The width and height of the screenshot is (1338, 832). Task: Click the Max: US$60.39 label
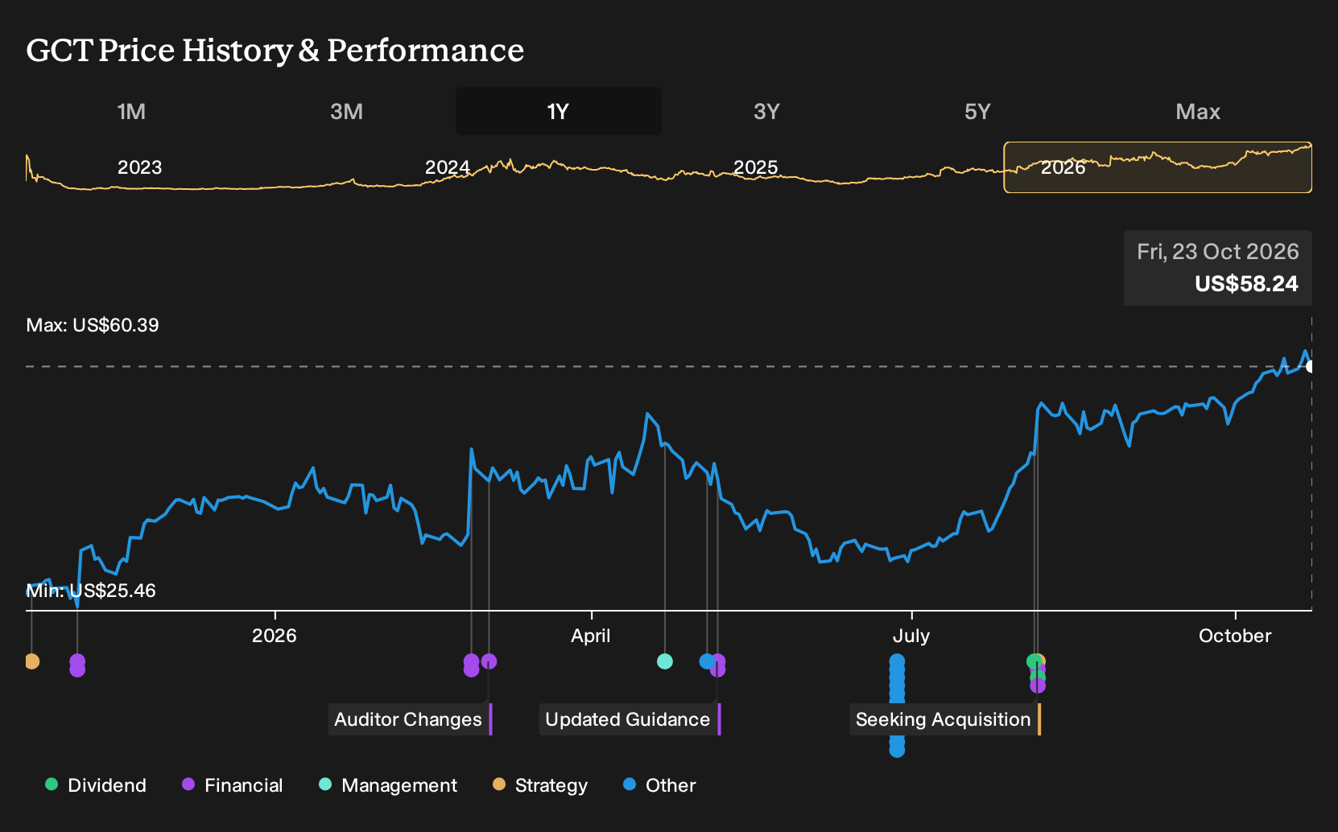click(93, 325)
